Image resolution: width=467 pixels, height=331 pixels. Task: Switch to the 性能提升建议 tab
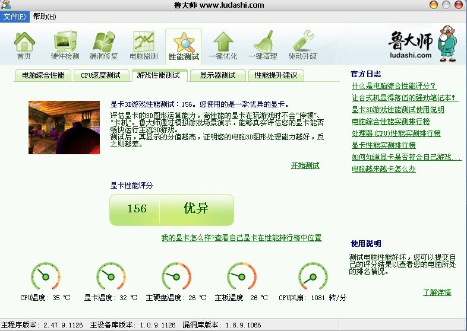pyautogui.click(x=276, y=75)
